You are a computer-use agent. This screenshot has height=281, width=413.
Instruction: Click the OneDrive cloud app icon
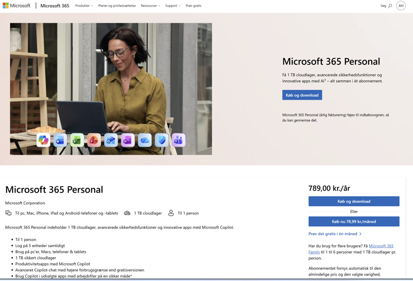pyautogui.click(x=145, y=140)
